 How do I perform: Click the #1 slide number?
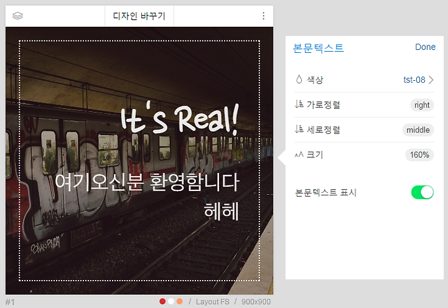click(x=10, y=302)
